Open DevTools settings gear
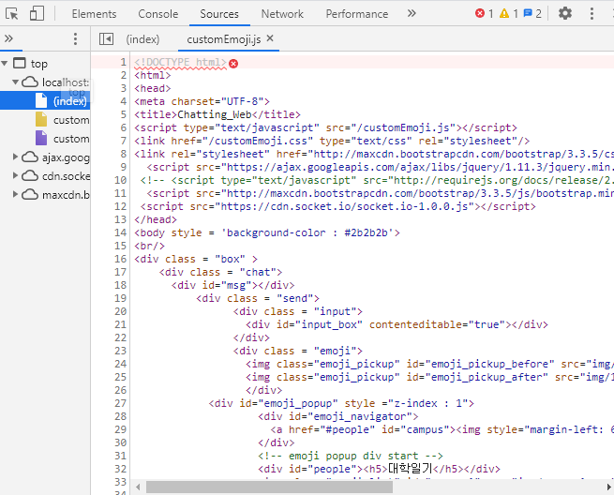The image size is (614, 495). pyautogui.click(x=564, y=14)
